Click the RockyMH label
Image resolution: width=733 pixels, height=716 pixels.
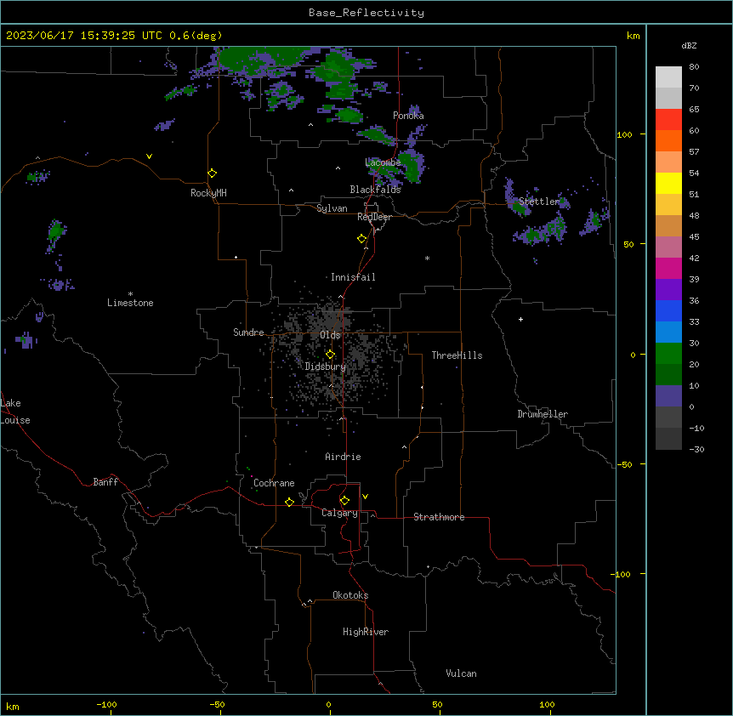[x=208, y=193]
